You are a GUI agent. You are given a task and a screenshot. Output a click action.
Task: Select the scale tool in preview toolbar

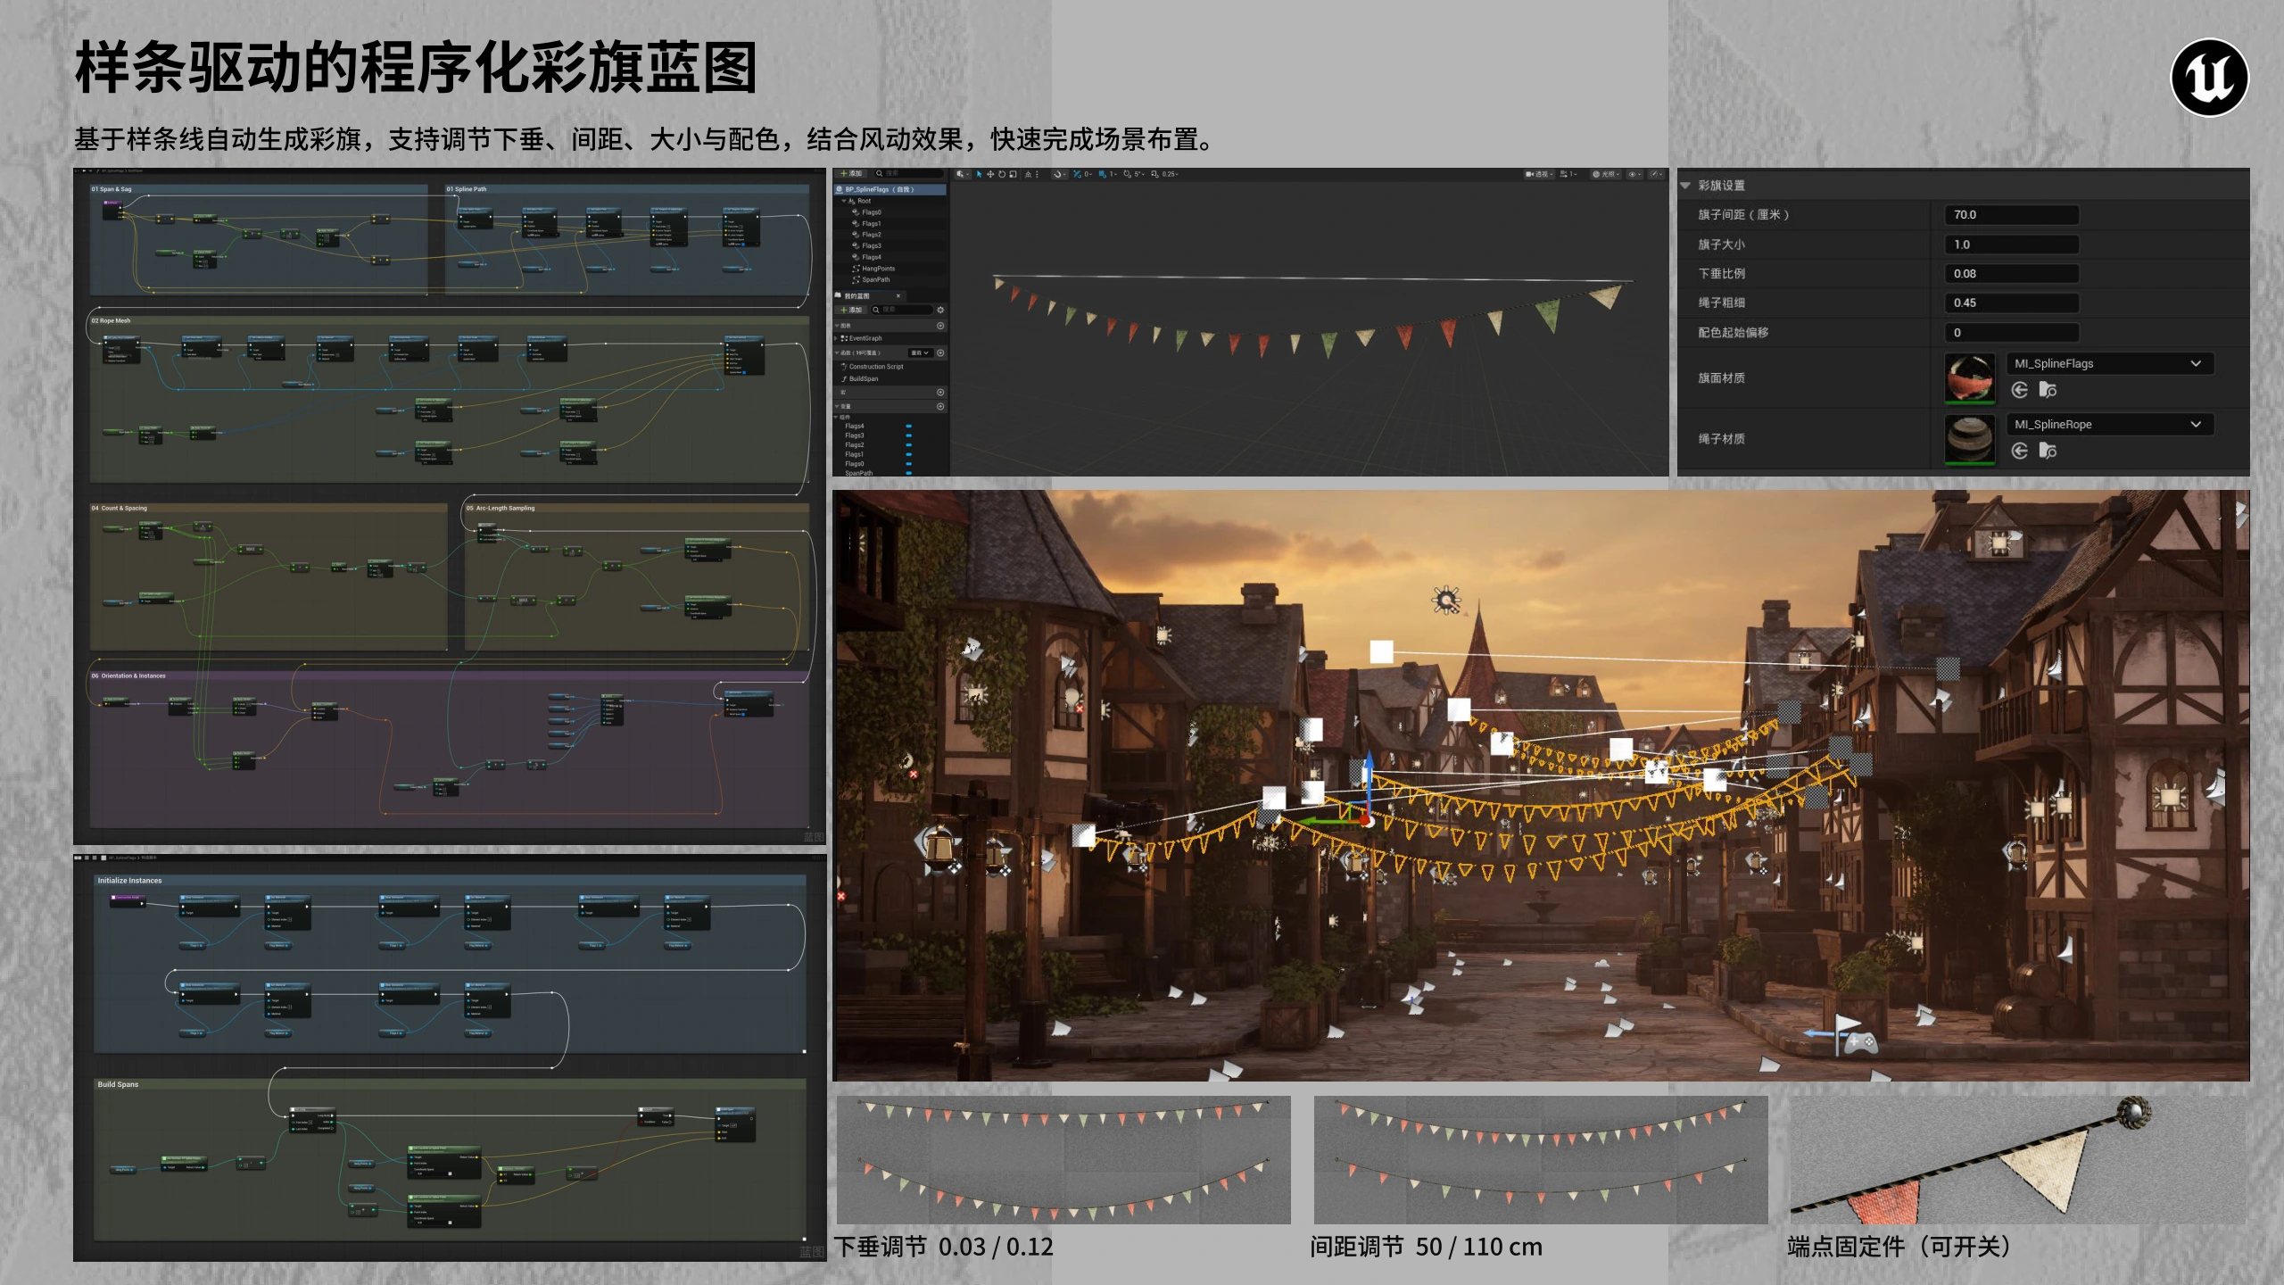point(1013,174)
